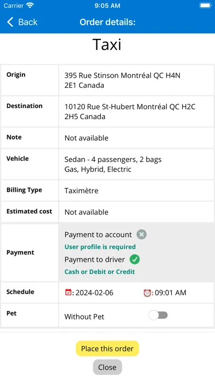Image resolution: width=215 pixels, height=382 pixels.
Task: Click the Place this order button
Action: coord(107,349)
